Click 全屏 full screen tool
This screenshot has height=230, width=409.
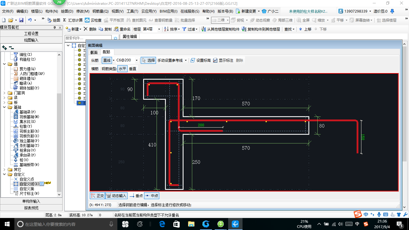pos(303,20)
